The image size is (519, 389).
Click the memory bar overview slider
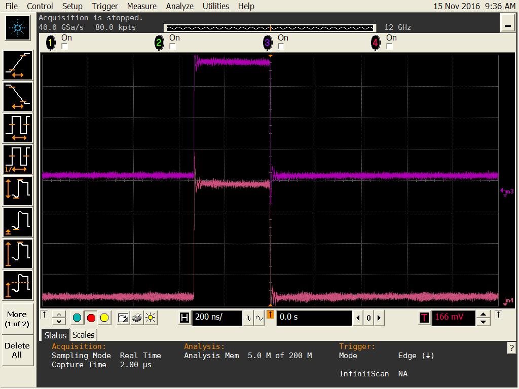click(270, 28)
